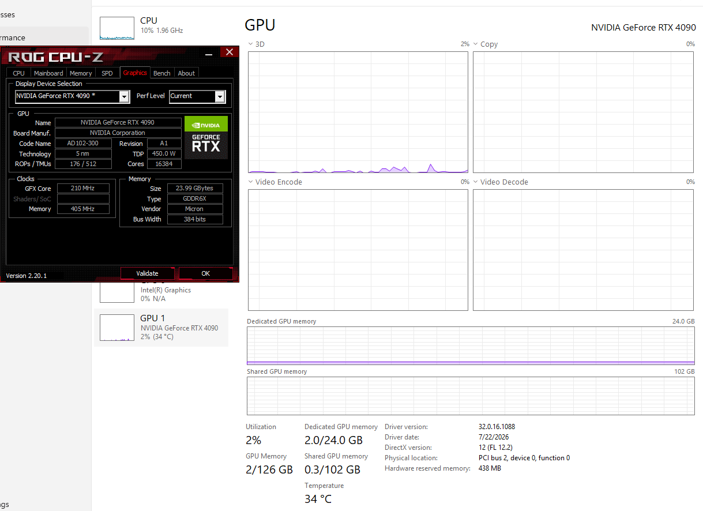Open the Performance section in Task Manager sidebar
Screen dimensions: 703x511
(x=44, y=37)
